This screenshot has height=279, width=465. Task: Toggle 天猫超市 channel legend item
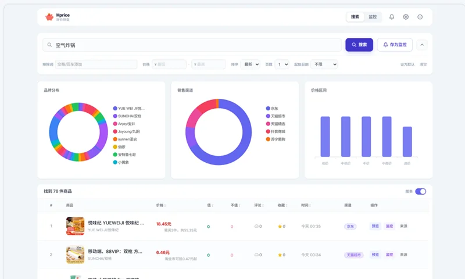276,116
